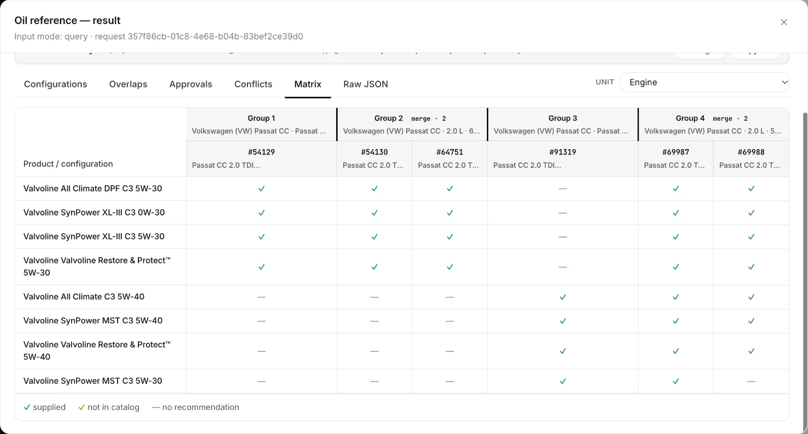Close the Oil reference result dialog

pos(784,22)
